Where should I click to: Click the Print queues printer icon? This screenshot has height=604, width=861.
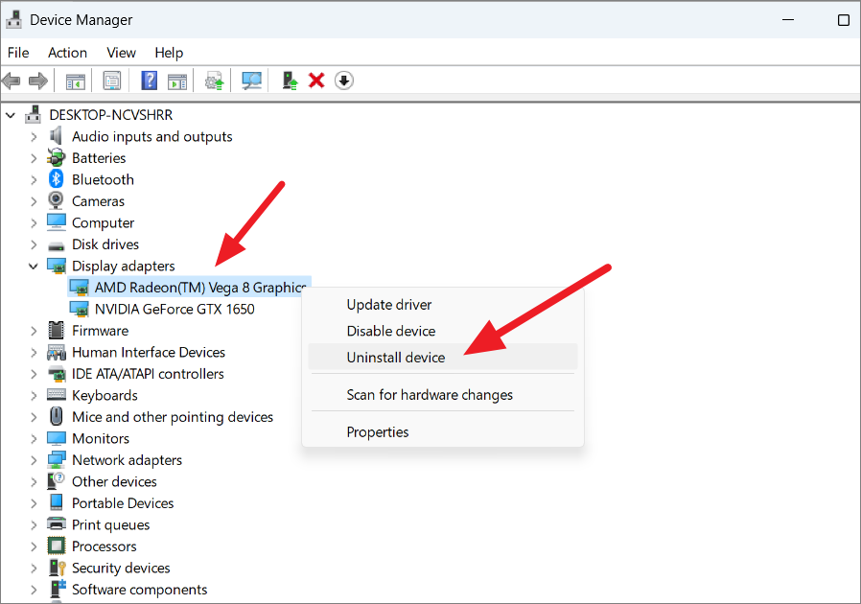pos(56,523)
